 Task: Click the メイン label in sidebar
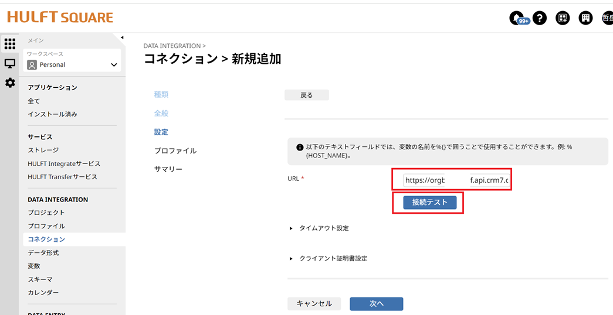coord(36,40)
